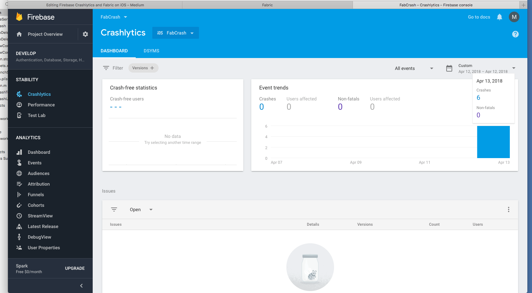Click the Test Lab clipboard icon

[19, 115]
